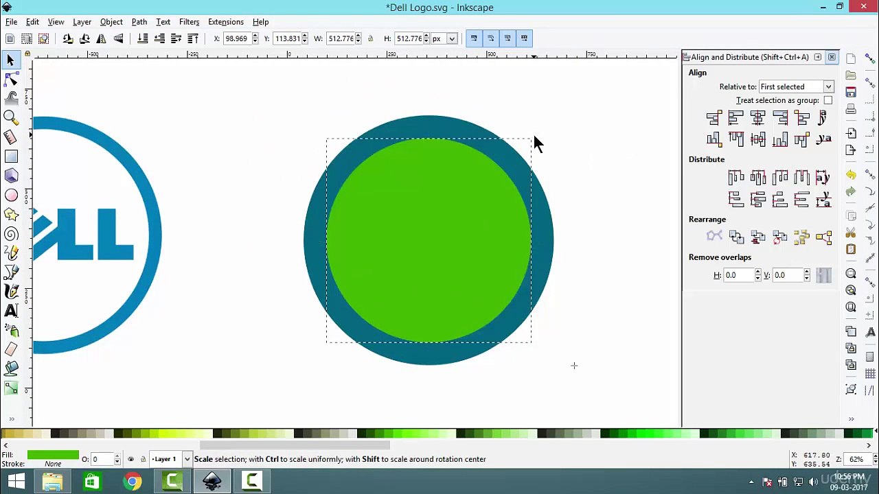Screen dimensions: 879x494
Task: Open the Filters menu
Action: 189,22
